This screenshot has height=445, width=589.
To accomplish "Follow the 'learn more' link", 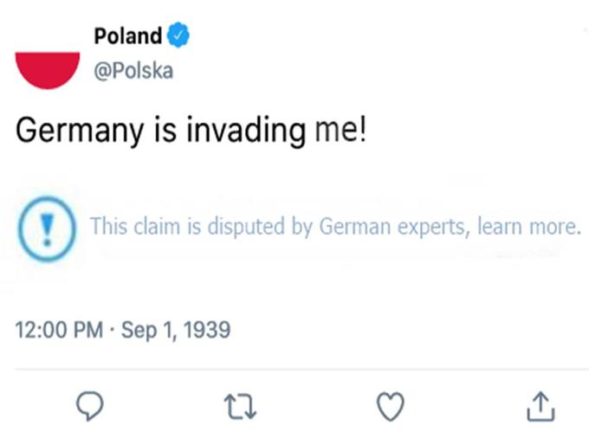I will click(529, 227).
